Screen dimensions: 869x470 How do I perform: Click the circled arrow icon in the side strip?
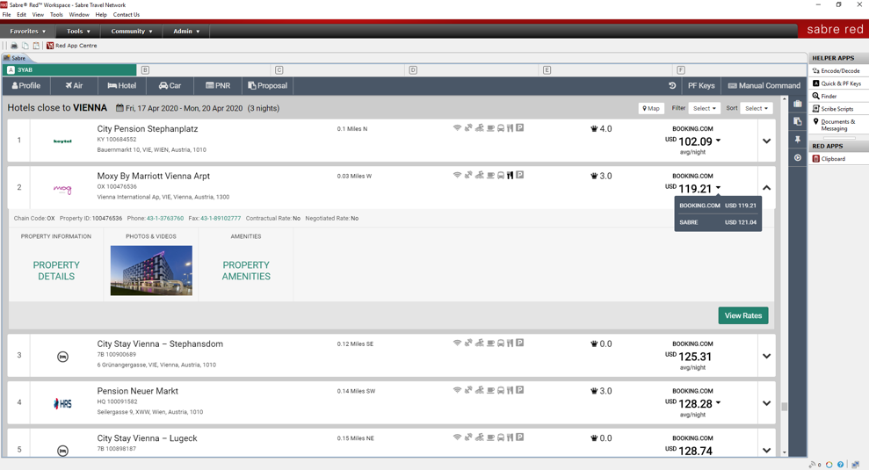click(x=798, y=157)
